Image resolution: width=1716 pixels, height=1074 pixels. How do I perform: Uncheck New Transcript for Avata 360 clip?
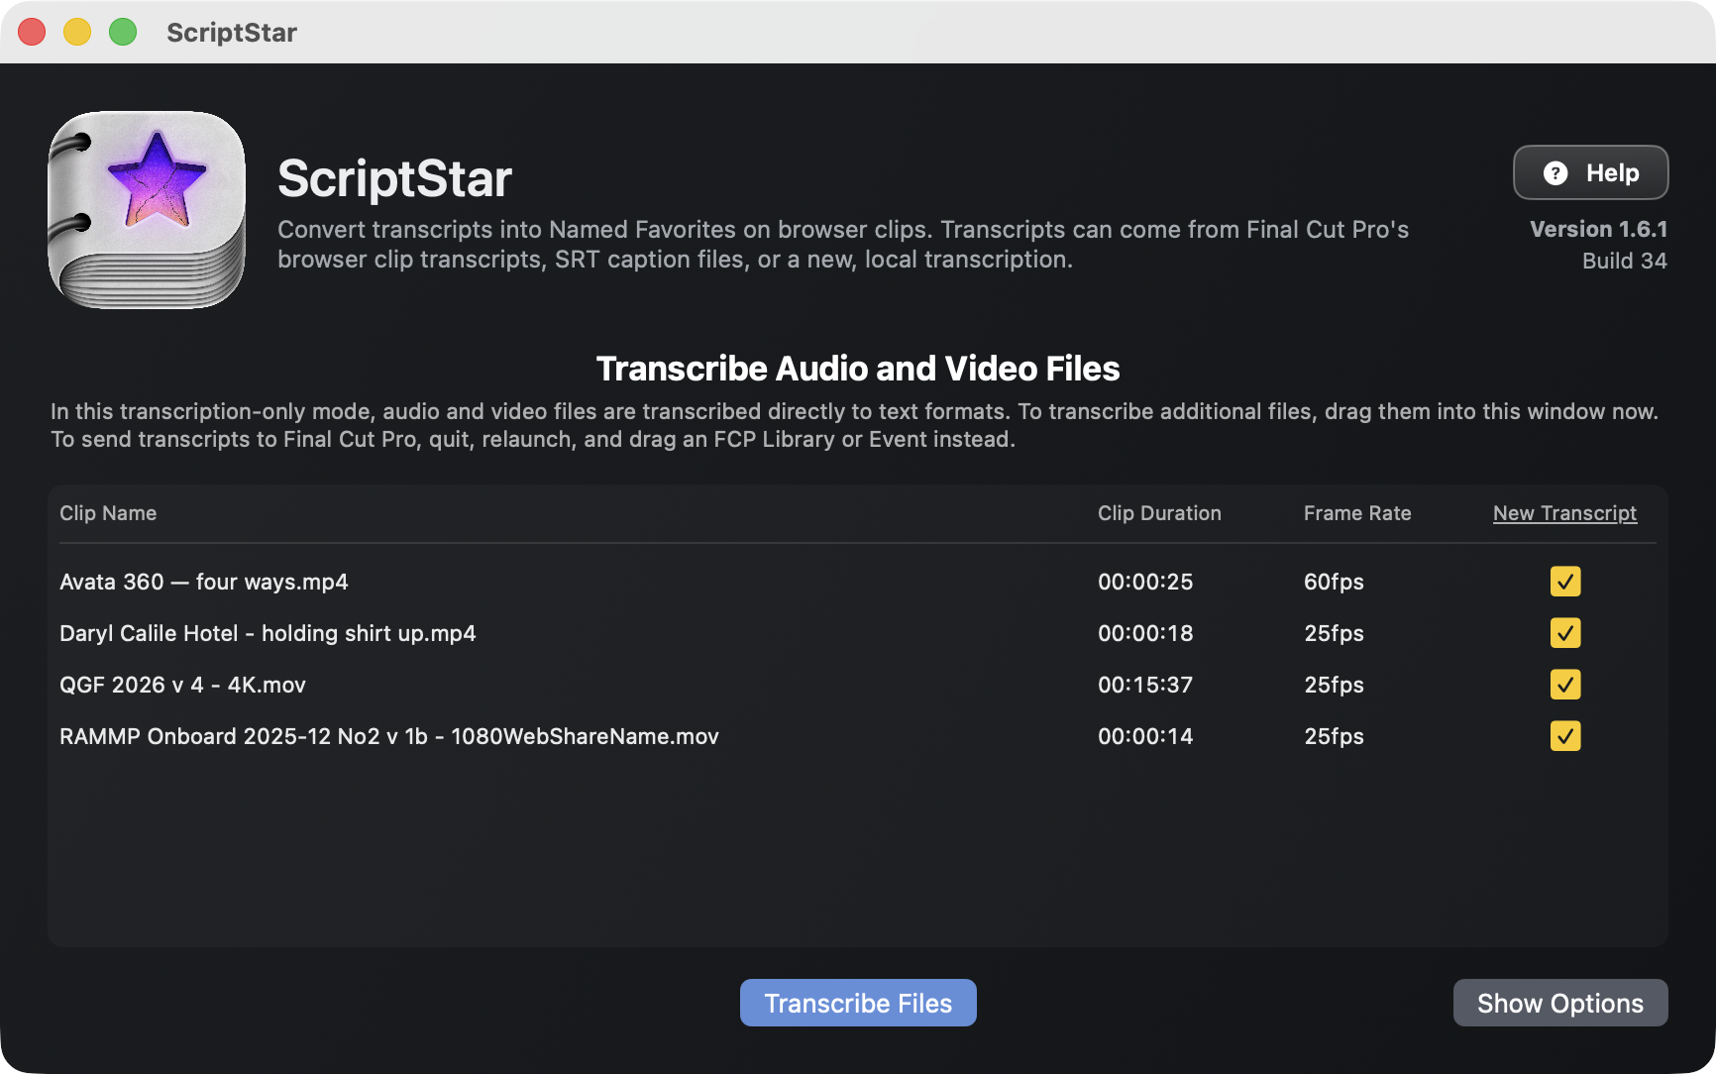click(x=1565, y=582)
